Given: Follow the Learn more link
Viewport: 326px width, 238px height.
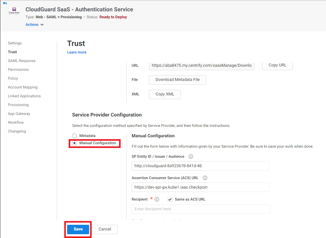Looking at the screenshot, I should [77, 52].
